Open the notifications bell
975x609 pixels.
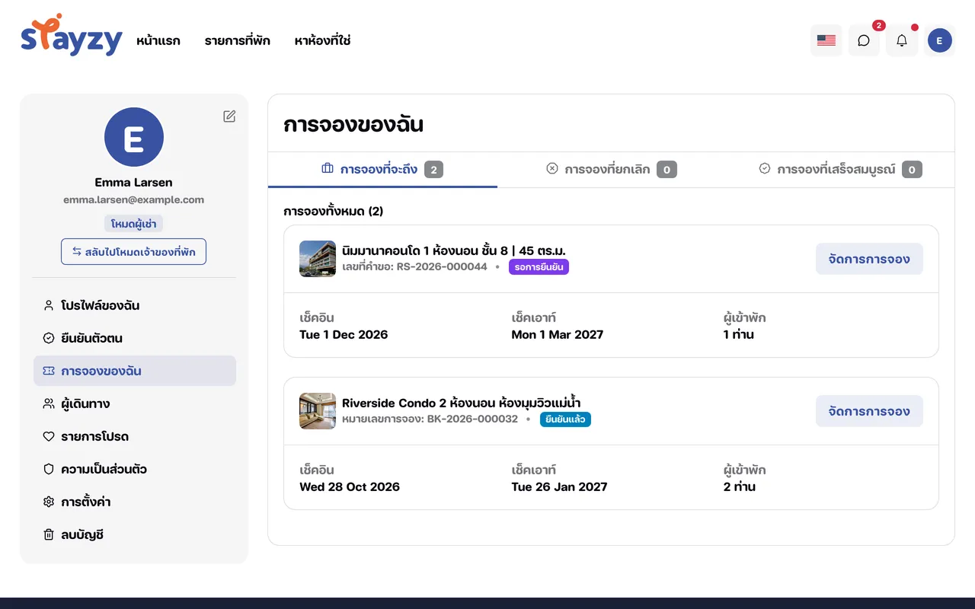pos(902,40)
